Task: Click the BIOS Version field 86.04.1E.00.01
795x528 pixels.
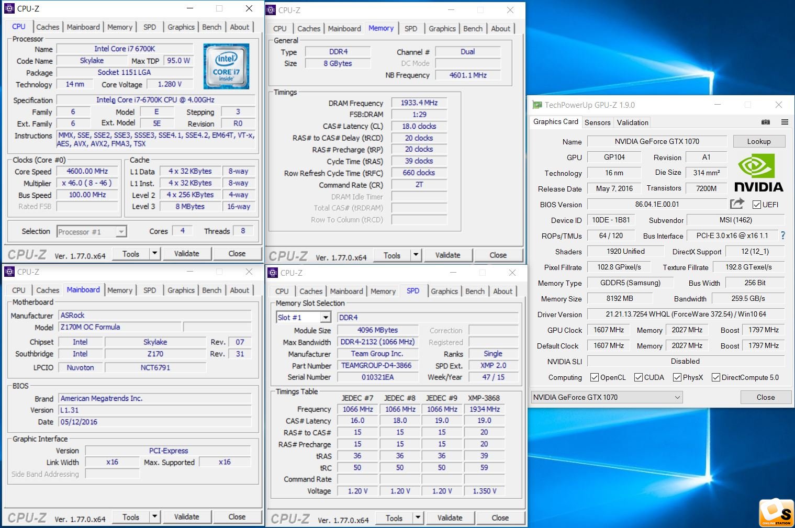Action: tap(657, 204)
